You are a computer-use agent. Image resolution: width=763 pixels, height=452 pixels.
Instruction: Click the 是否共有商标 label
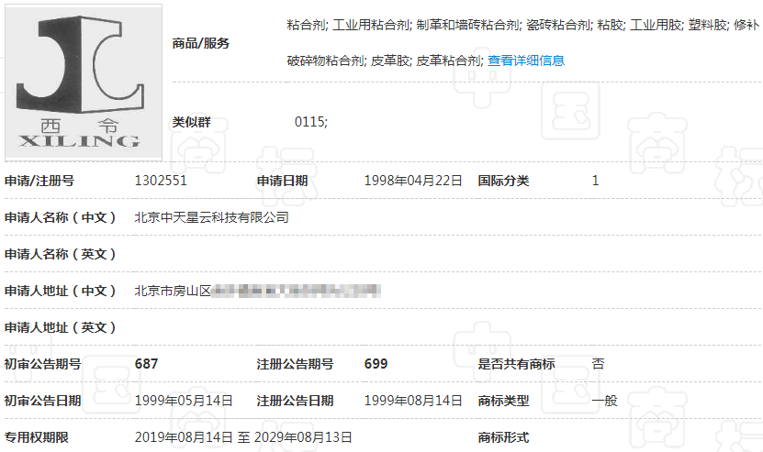pyautogui.click(x=516, y=364)
